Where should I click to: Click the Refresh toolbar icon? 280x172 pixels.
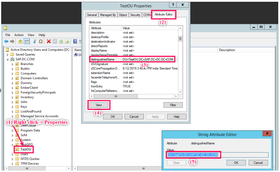tap(61, 42)
